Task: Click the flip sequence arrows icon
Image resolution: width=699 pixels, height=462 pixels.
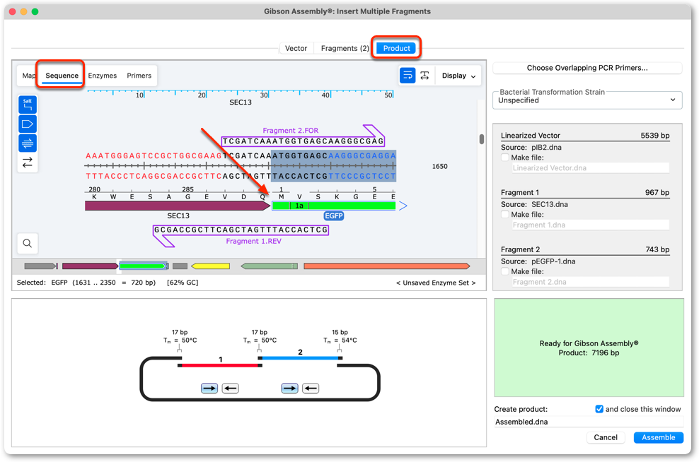Action: coord(27,162)
